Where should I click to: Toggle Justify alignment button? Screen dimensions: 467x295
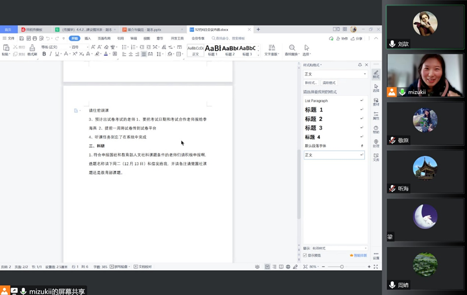click(144, 54)
